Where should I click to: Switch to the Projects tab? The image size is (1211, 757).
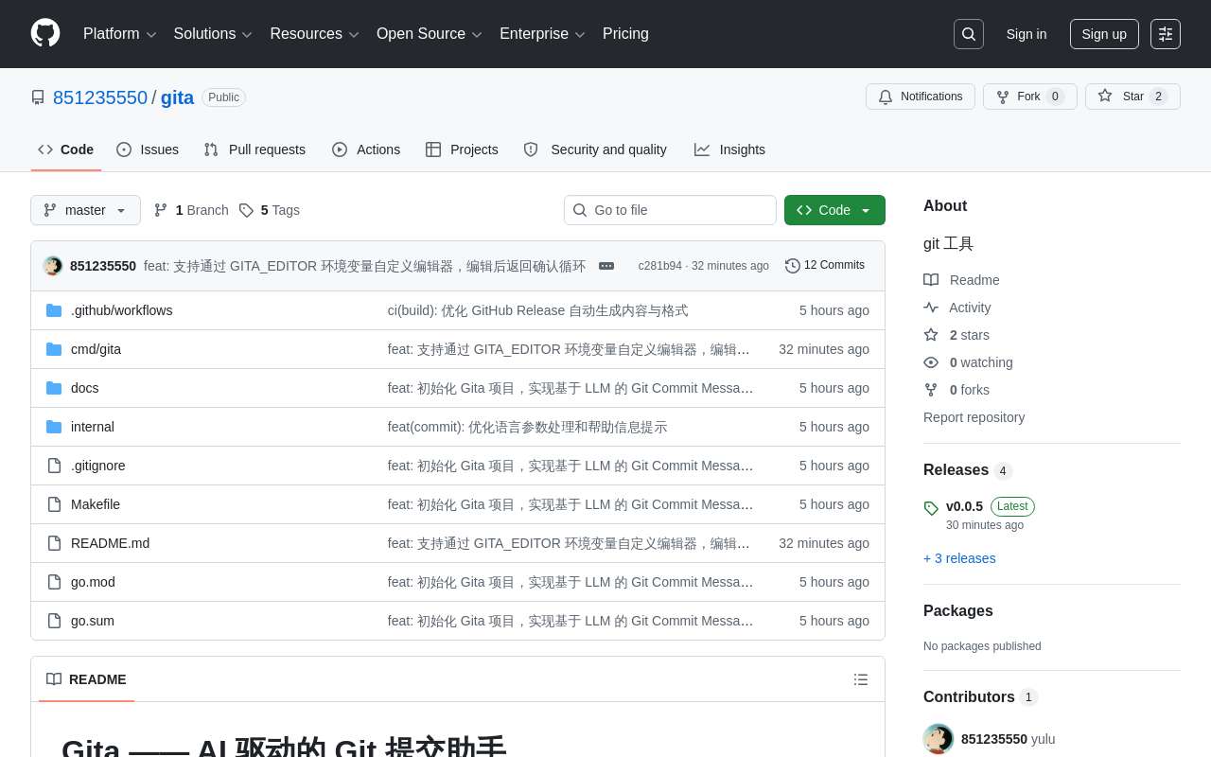click(x=462, y=150)
